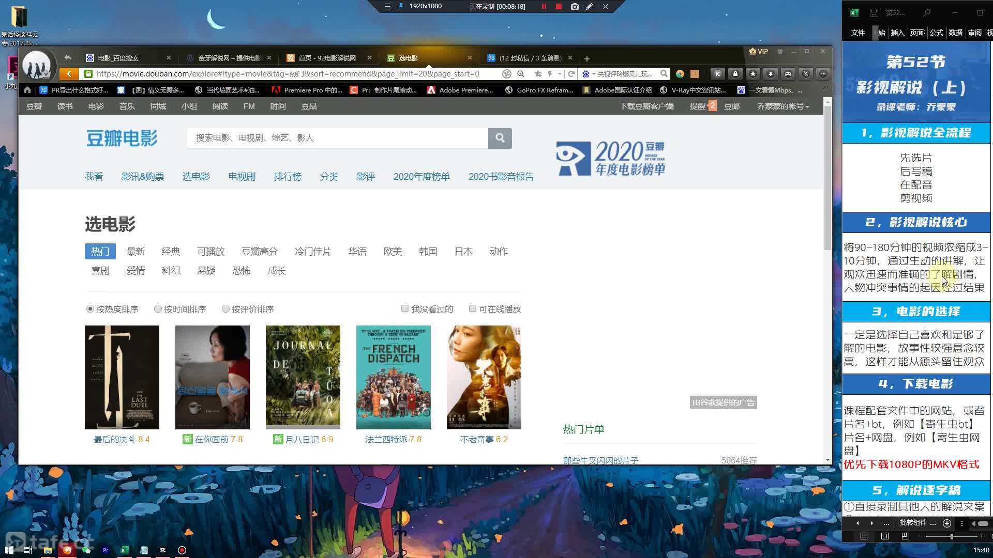Click the bookmark star icon in address bar

coord(538,74)
